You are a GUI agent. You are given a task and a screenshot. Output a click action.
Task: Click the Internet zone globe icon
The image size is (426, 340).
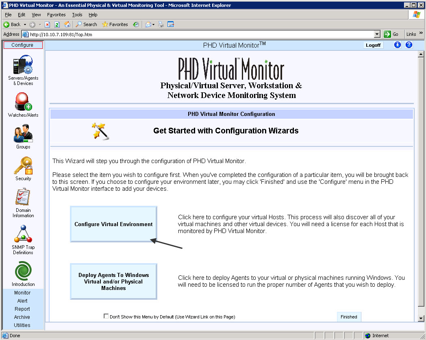point(368,336)
